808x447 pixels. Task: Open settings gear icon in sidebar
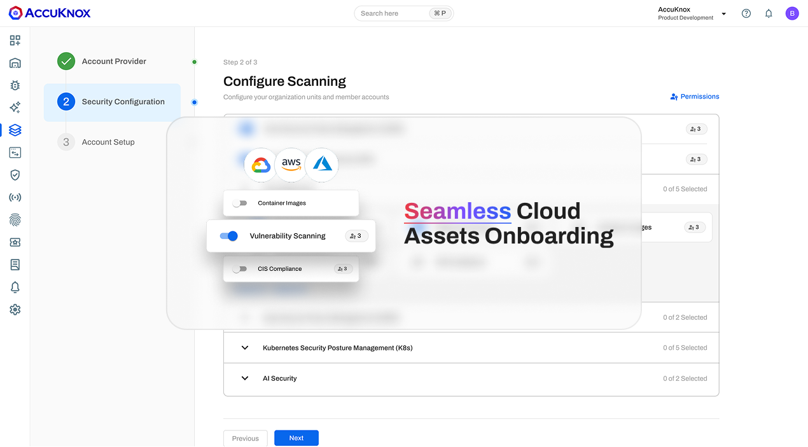pos(15,310)
